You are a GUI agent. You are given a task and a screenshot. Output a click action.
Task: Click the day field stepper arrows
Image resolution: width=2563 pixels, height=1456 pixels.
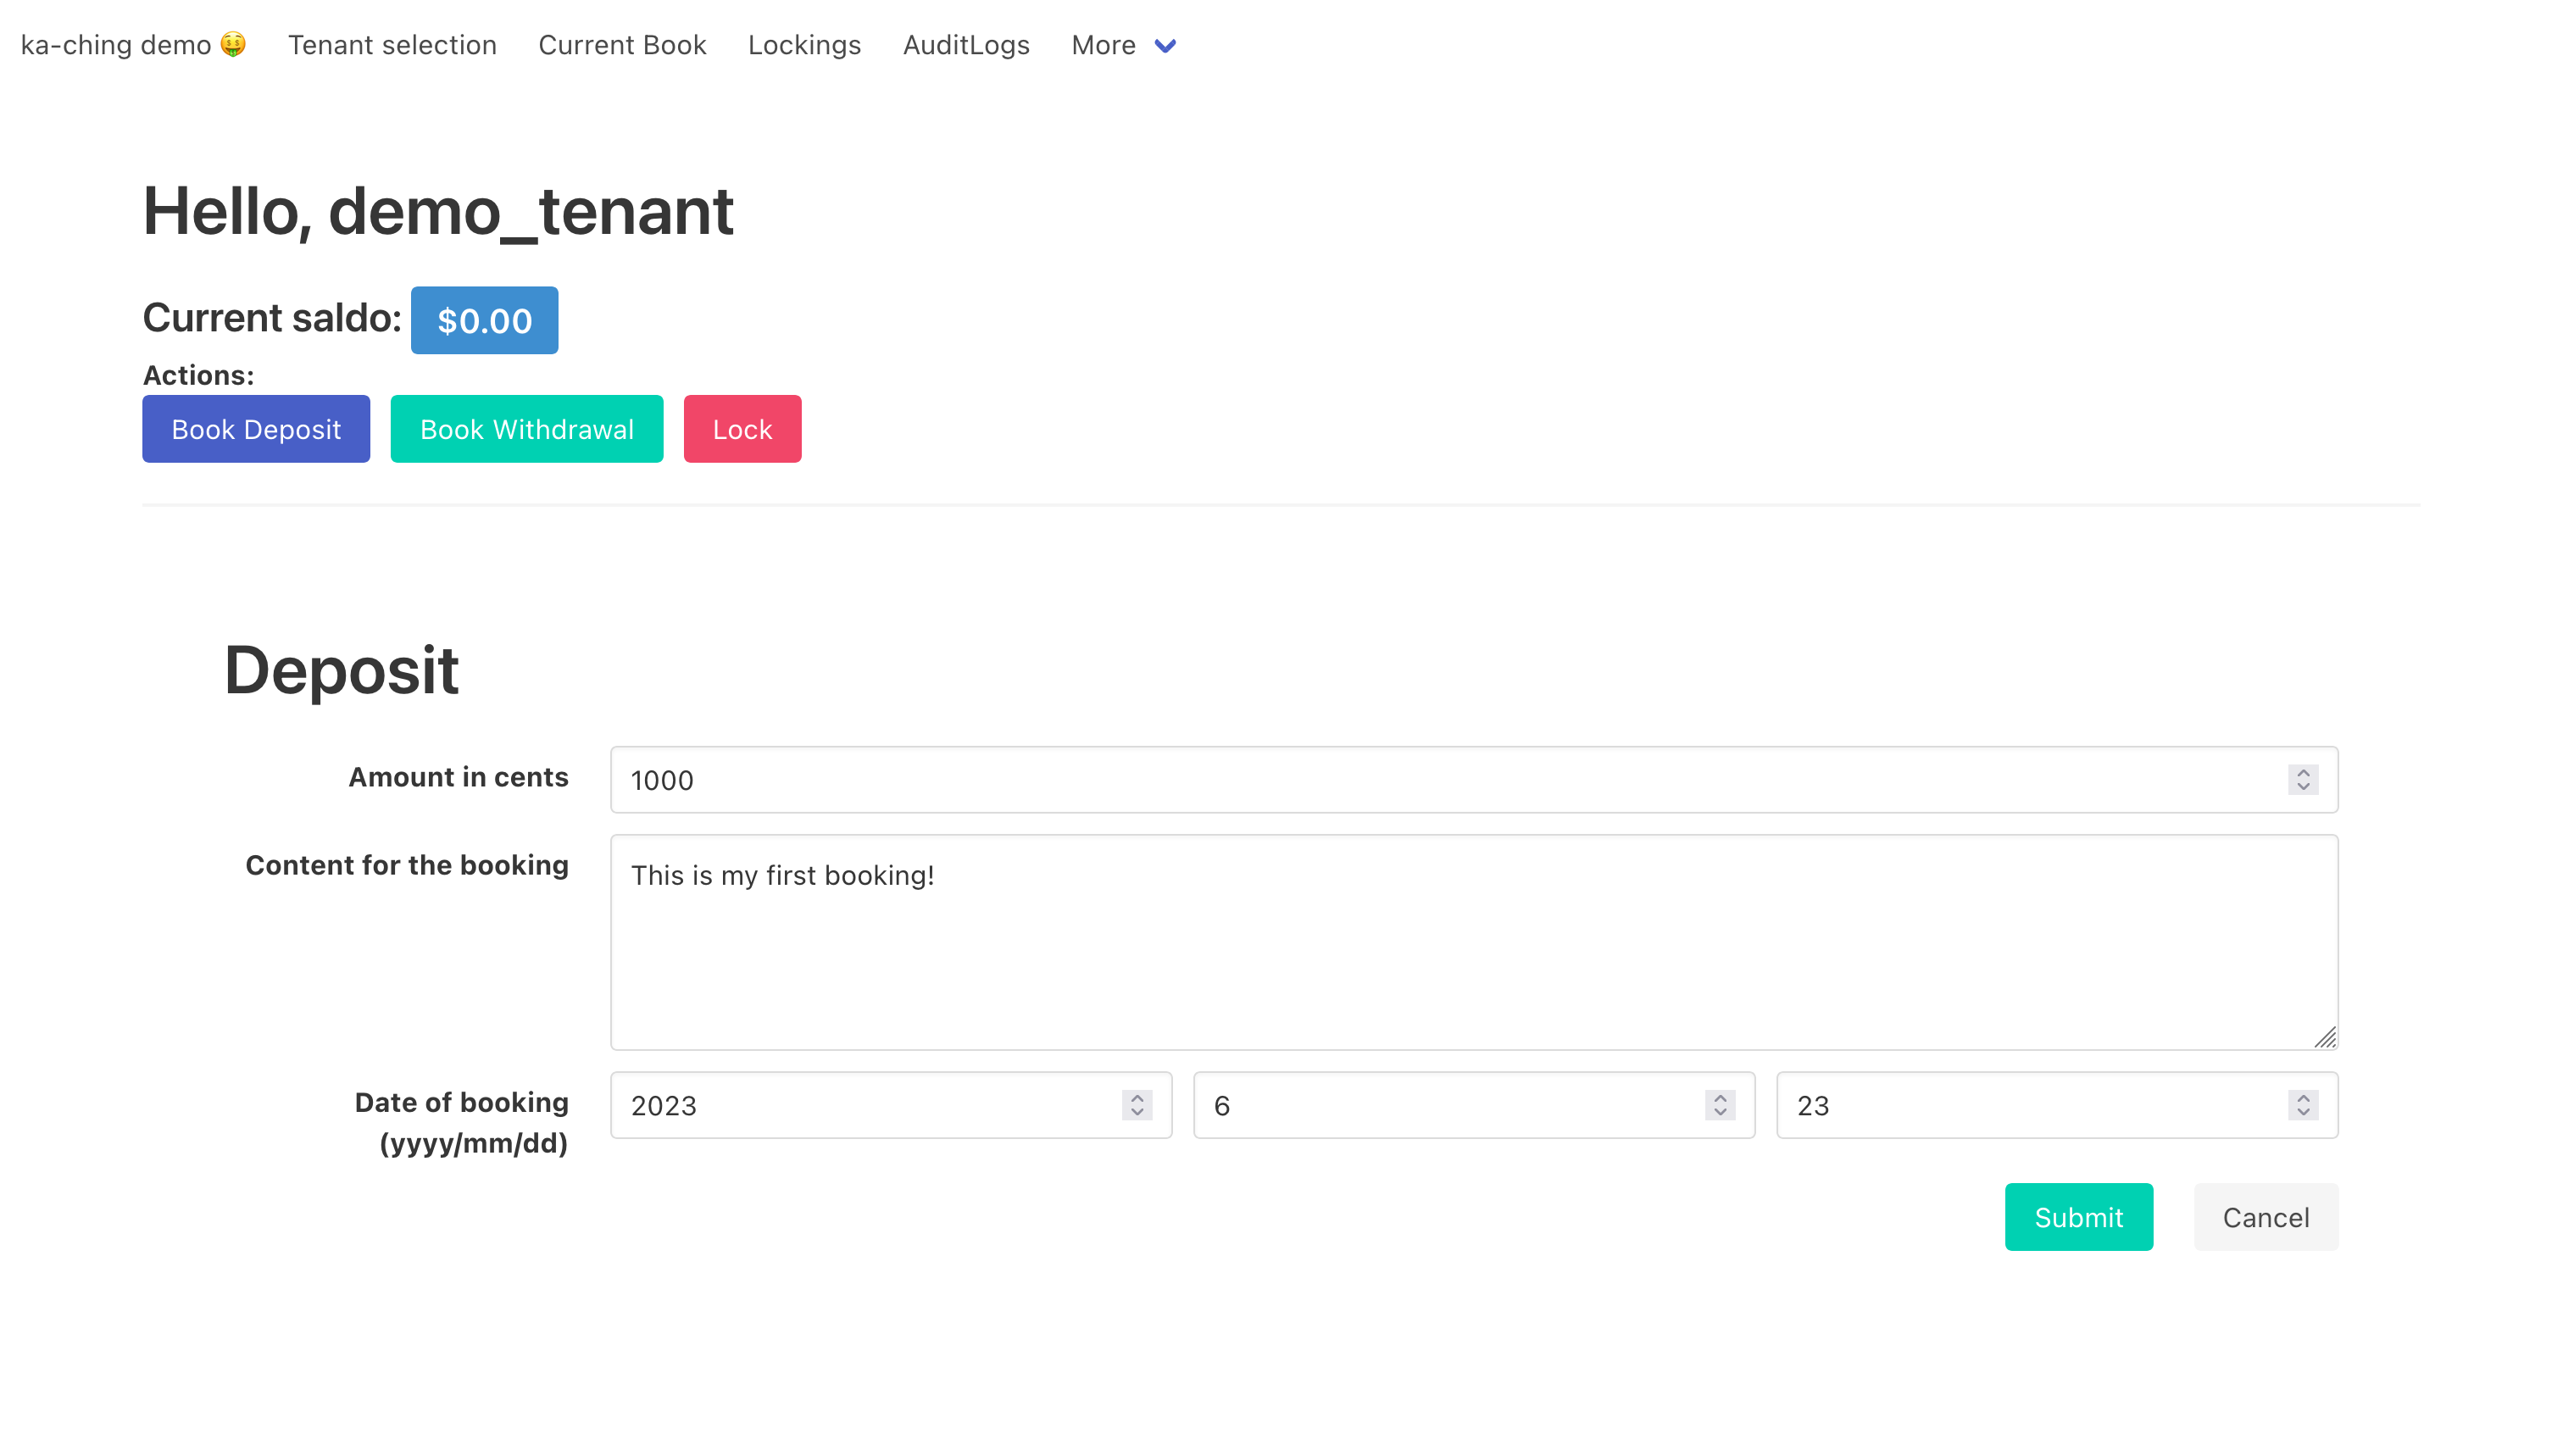(2302, 1105)
